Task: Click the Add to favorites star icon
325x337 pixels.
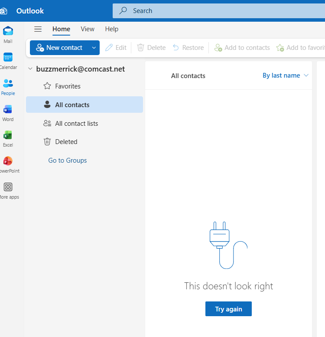Action: pos(280,48)
